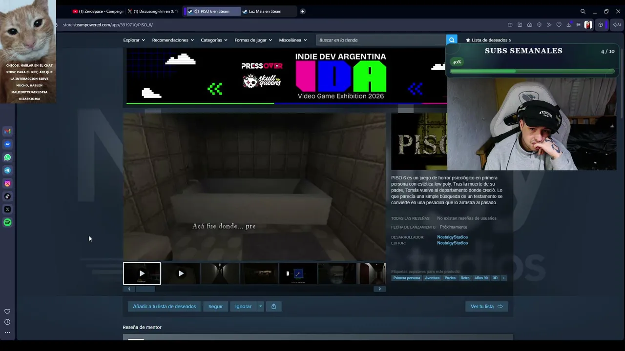Expand the Recomendaciones dropdown menu
The width and height of the screenshot is (625, 351).
point(173,40)
